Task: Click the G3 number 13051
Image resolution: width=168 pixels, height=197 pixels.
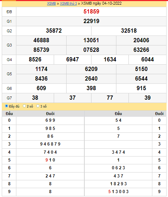Action: pos(91,40)
